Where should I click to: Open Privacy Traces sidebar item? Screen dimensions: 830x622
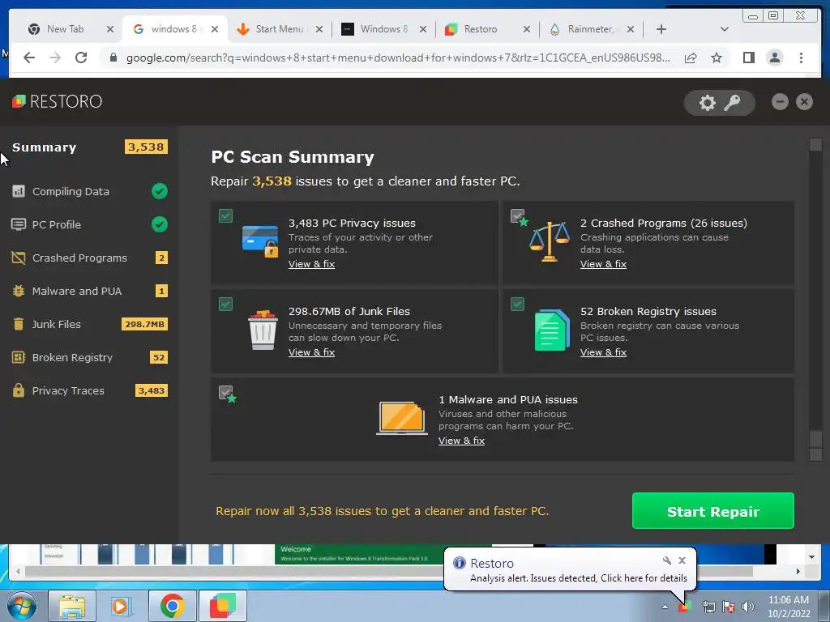point(89,391)
